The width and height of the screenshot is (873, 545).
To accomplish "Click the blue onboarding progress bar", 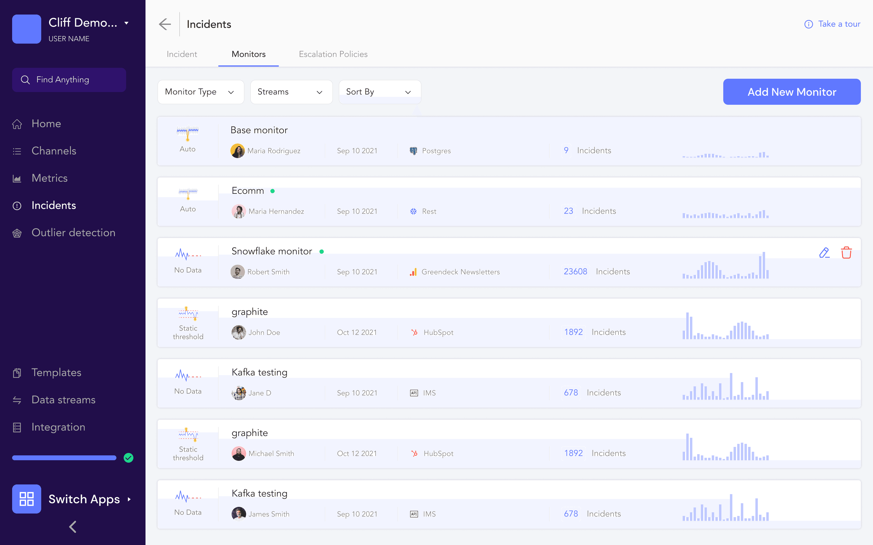I will [x=64, y=458].
